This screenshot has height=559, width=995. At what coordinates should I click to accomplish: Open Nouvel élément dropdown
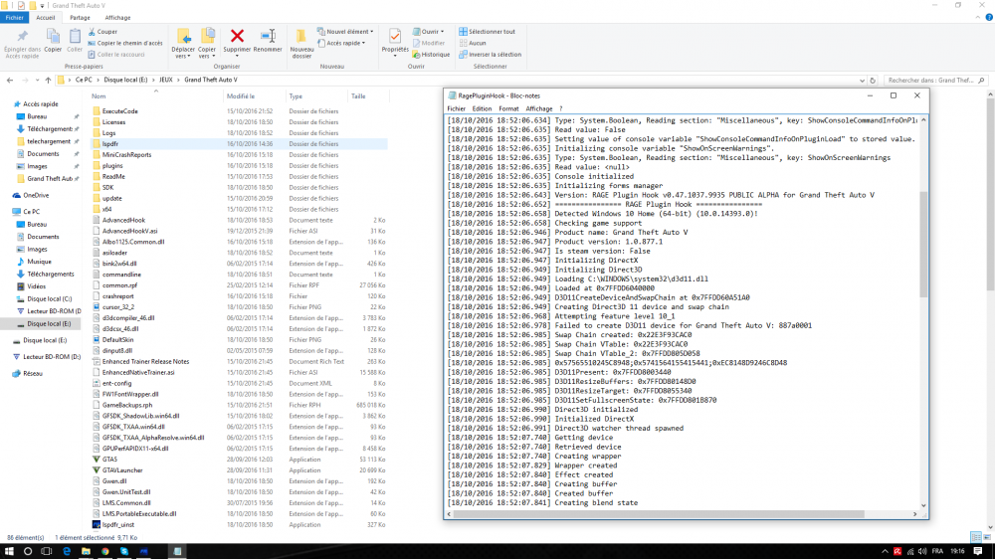(345, 31)
